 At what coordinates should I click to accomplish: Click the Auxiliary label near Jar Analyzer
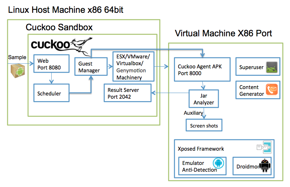193,113
